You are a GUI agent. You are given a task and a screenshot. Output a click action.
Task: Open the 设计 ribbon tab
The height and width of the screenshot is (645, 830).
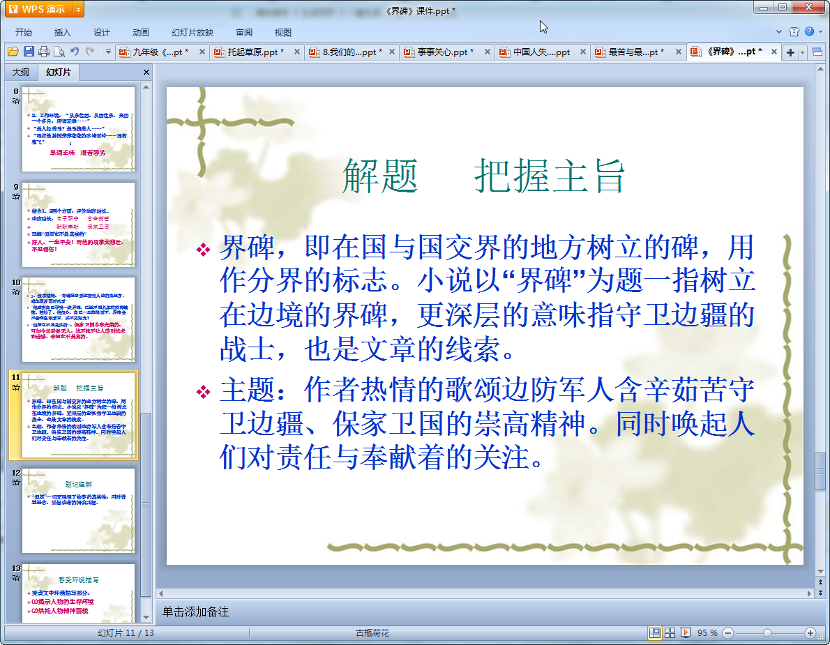pyautogui.click(x=102, y=32)
